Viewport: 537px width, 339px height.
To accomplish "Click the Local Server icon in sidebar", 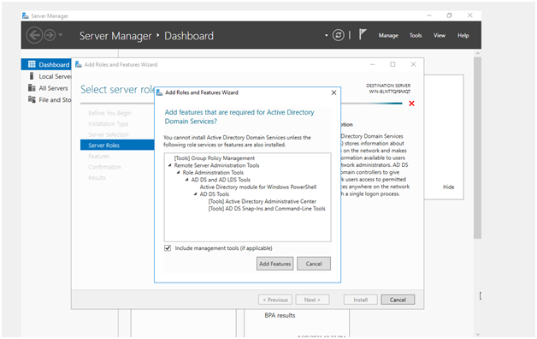I will pos(32,76).
